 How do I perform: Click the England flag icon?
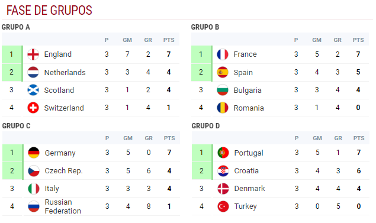[33, 54]
